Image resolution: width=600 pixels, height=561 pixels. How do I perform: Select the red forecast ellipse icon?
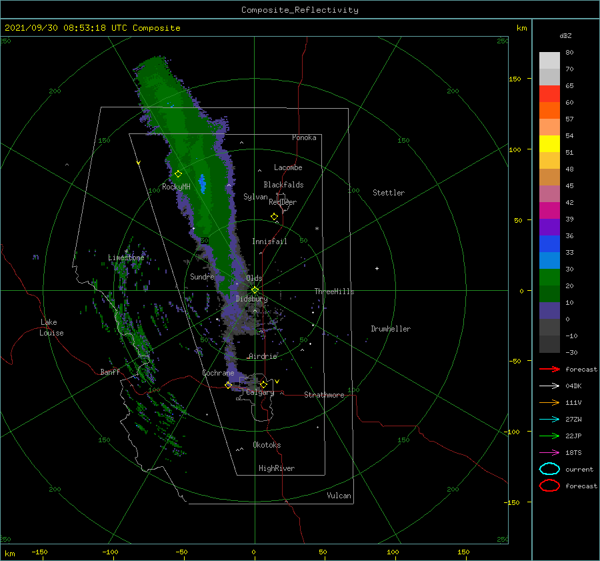click(549, 486)
